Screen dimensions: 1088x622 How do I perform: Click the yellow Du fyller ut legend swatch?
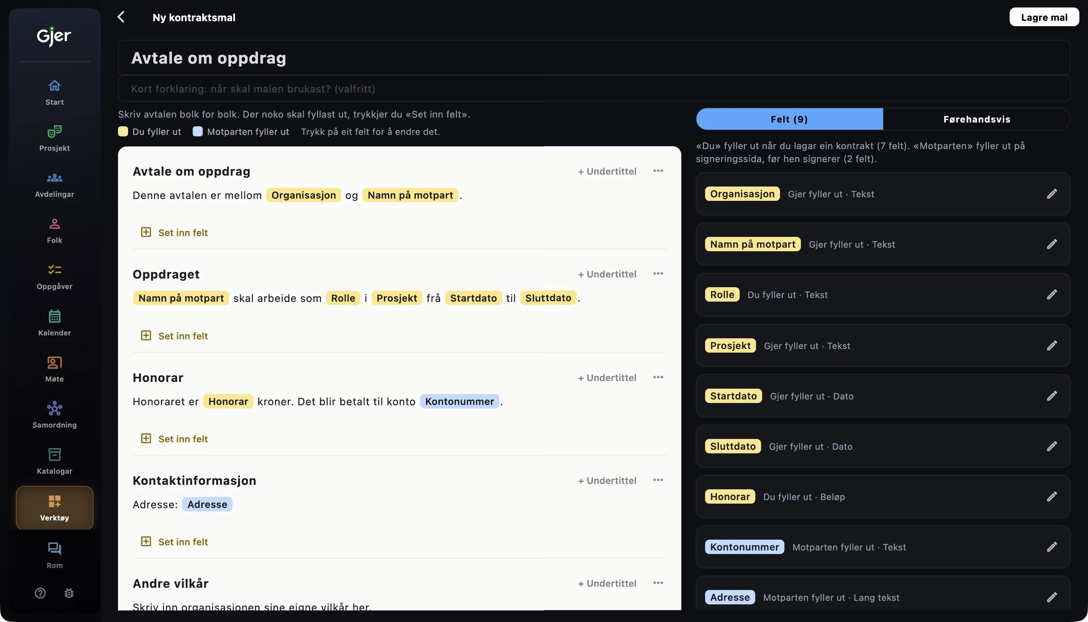123,132
